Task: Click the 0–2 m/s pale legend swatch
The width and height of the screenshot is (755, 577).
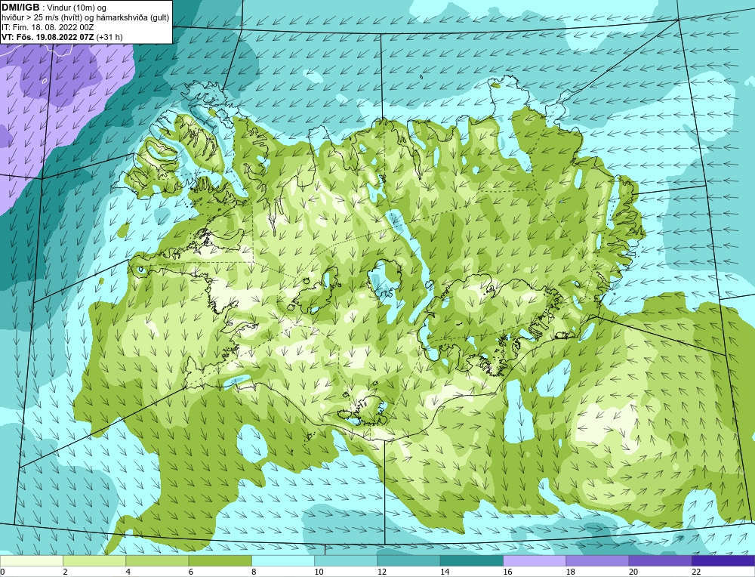Action: point(32,560)
